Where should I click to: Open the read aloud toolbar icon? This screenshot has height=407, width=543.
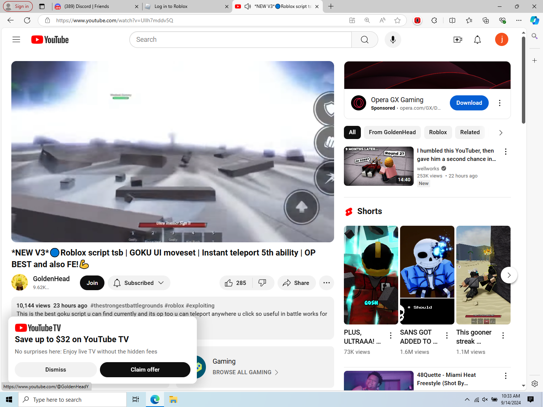pyautogui.click(x=382, y=20)
